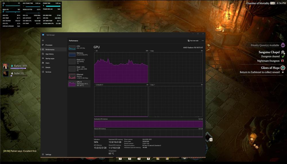287x164 pixels.
Task: Click the App history clock icon
Action: click(x=43, y=54)
